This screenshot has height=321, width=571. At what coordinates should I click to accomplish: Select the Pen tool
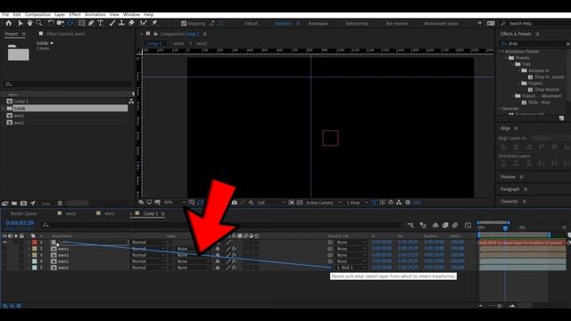(x=91, y=23)
